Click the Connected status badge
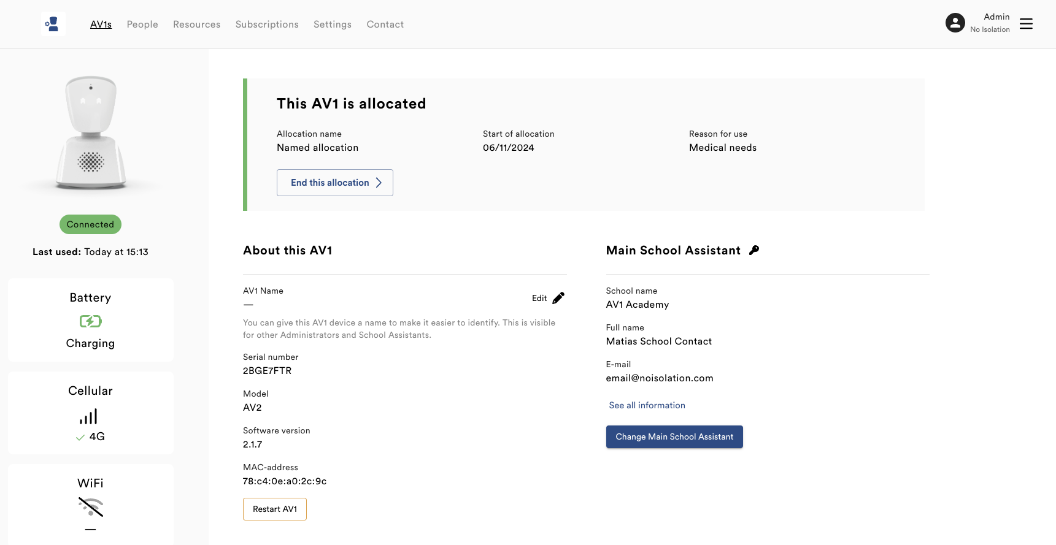1056x545 pixels. pyautogui.click(x=90, y=224)
